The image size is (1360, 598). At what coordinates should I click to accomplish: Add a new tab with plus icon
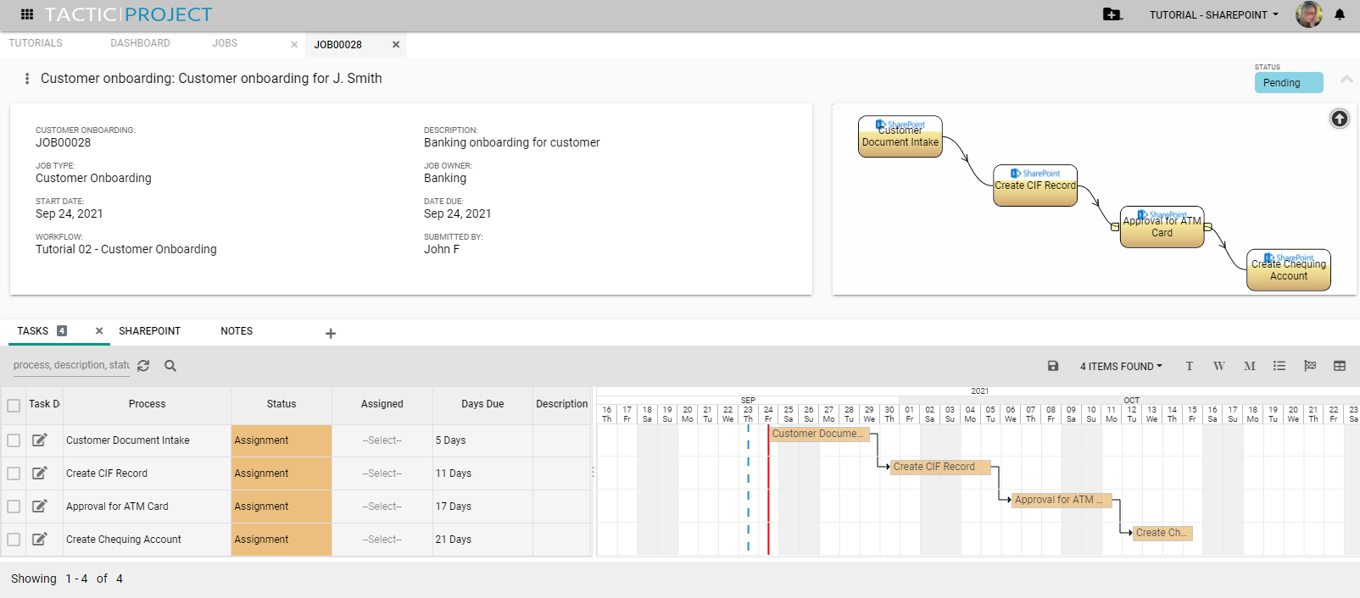tap(331, 334)
